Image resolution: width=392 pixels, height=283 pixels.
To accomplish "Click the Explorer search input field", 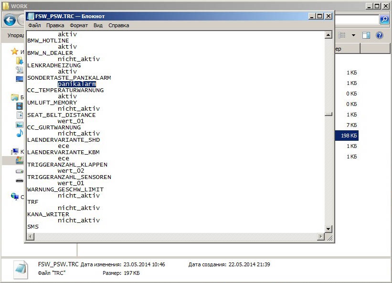I will coord(357,20).
